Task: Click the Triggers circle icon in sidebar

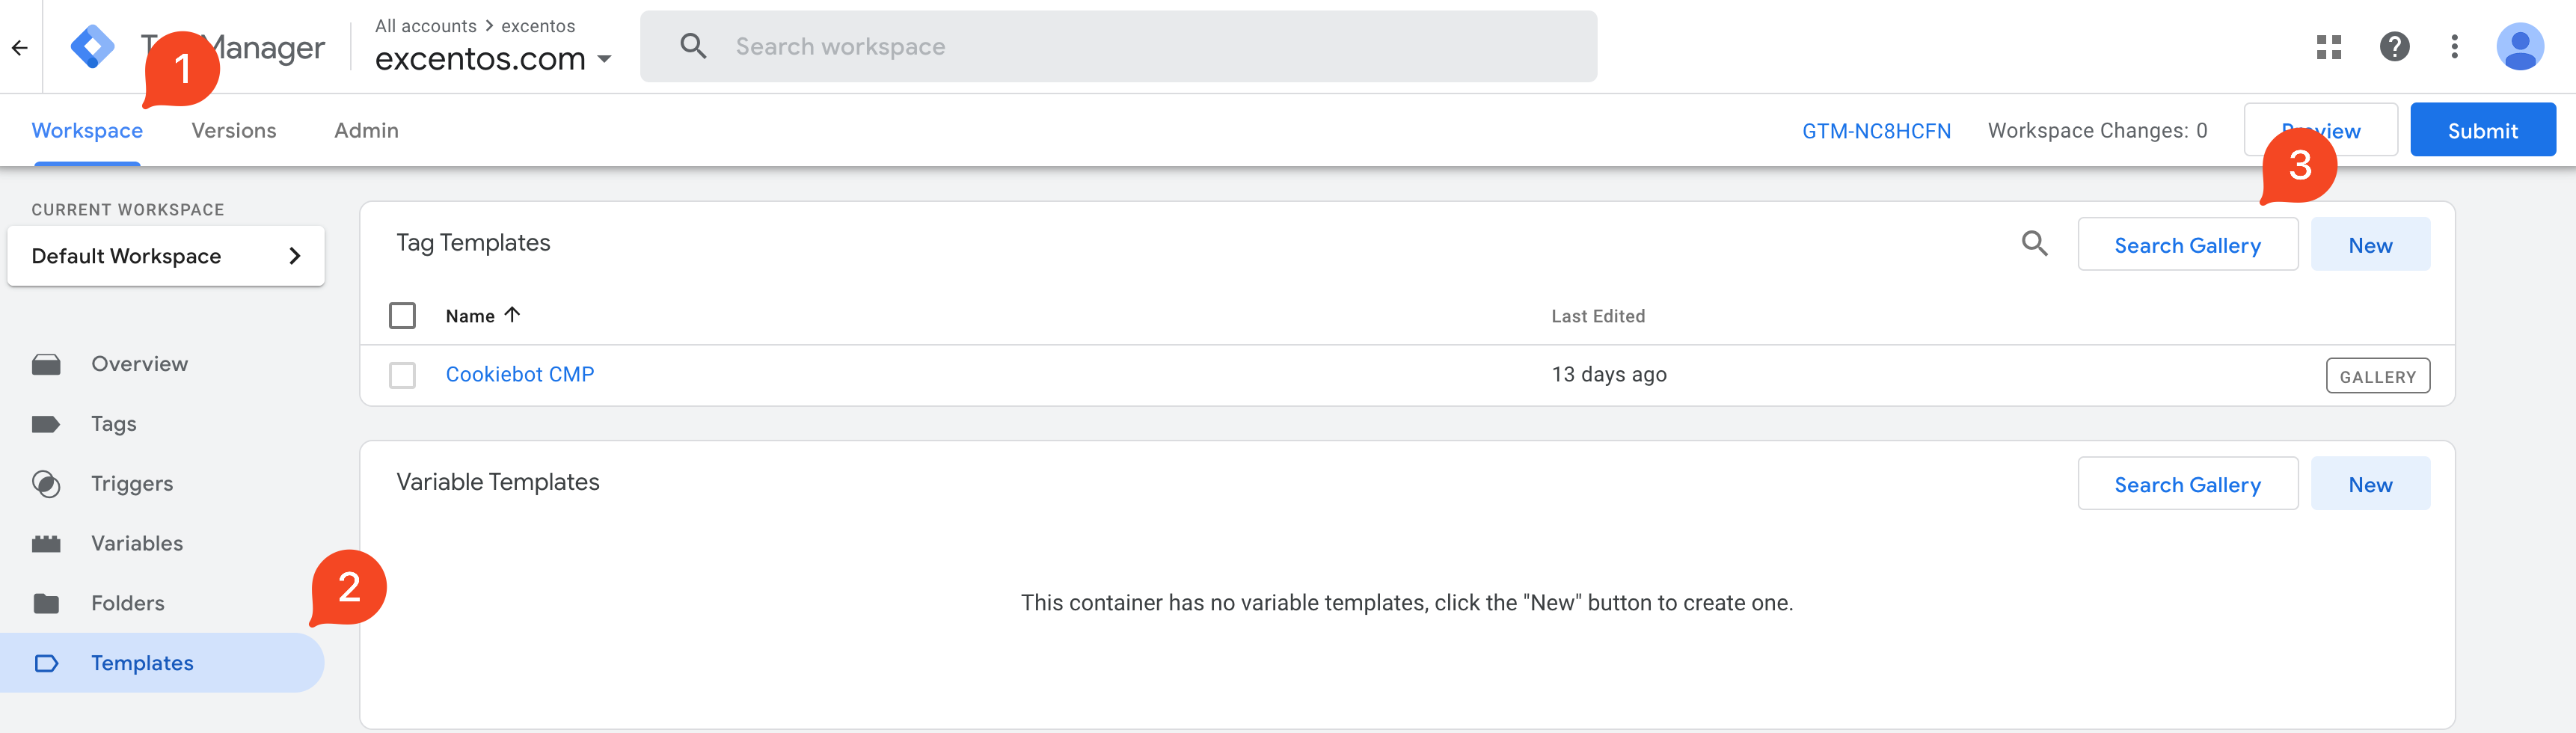Action: pos(46,484)
